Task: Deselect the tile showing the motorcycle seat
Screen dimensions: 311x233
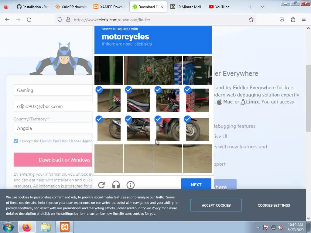Action: pos(138,100)
